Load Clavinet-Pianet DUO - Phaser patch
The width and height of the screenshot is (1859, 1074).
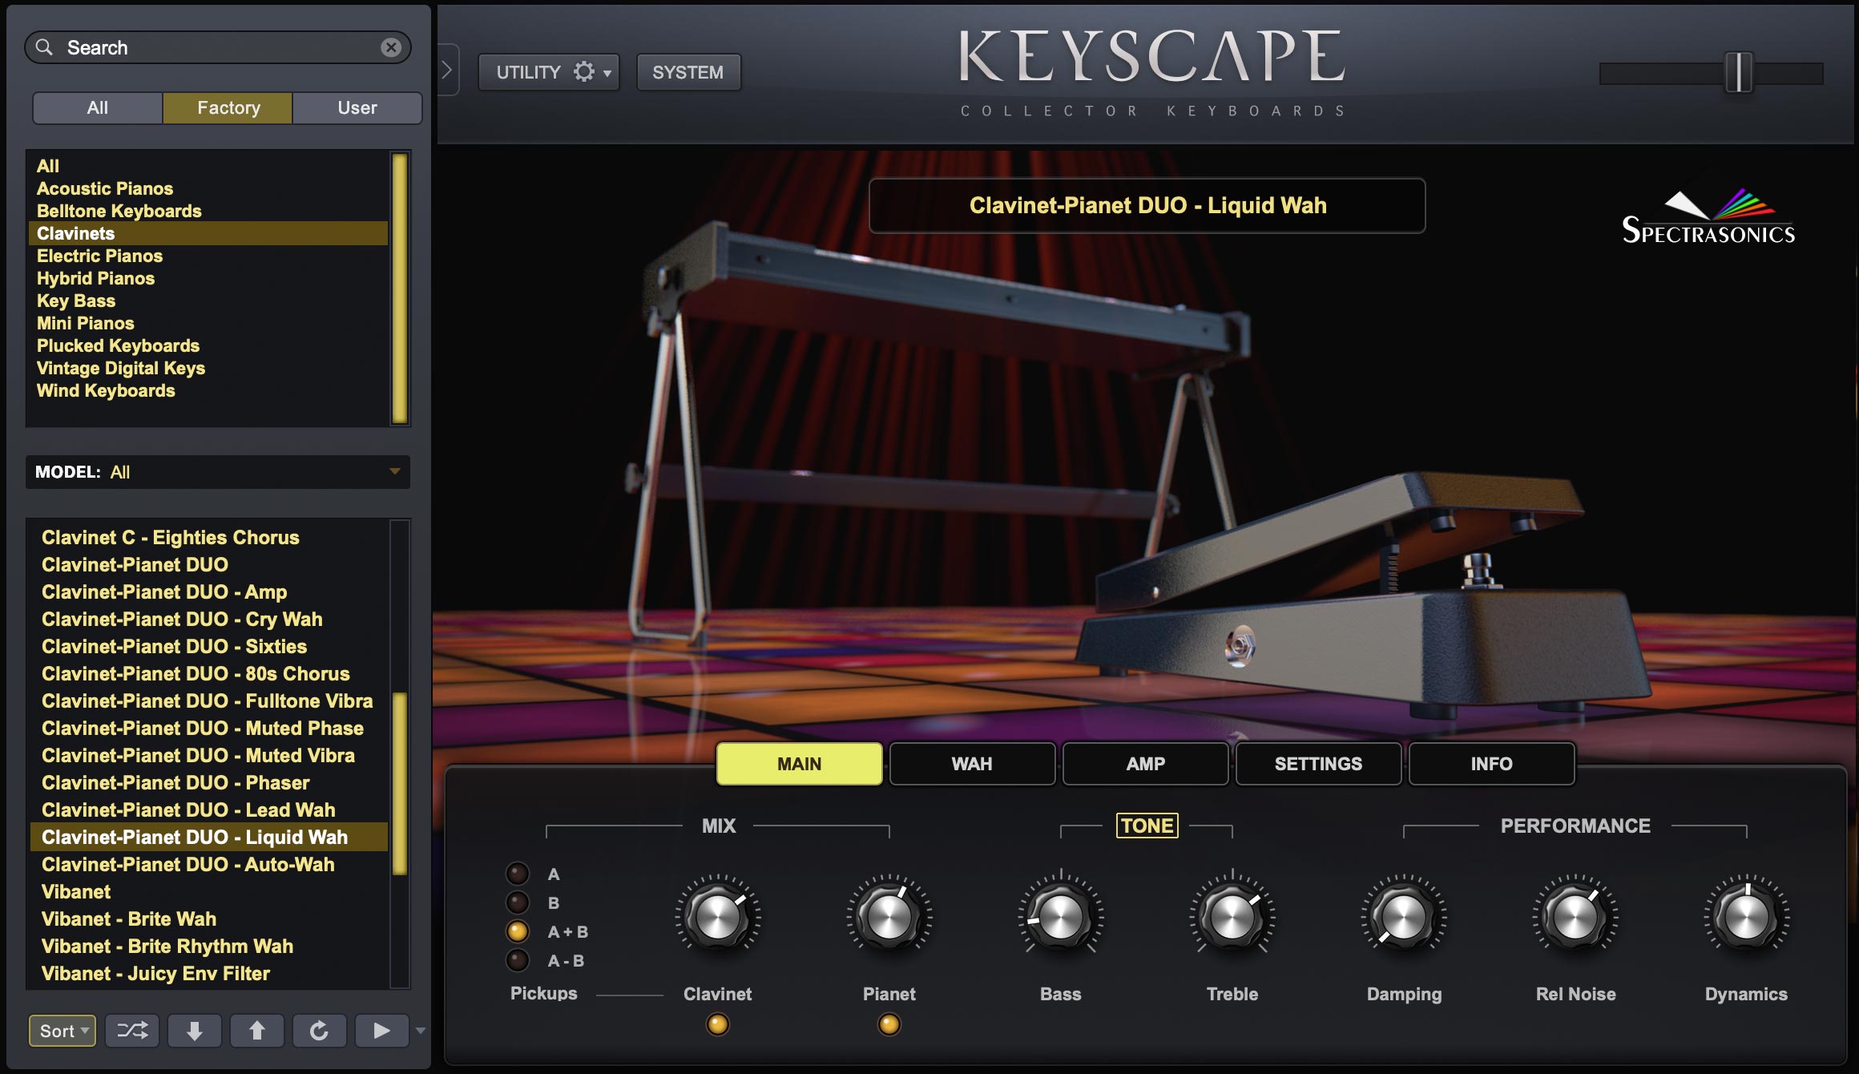click(x=208, y=782)
